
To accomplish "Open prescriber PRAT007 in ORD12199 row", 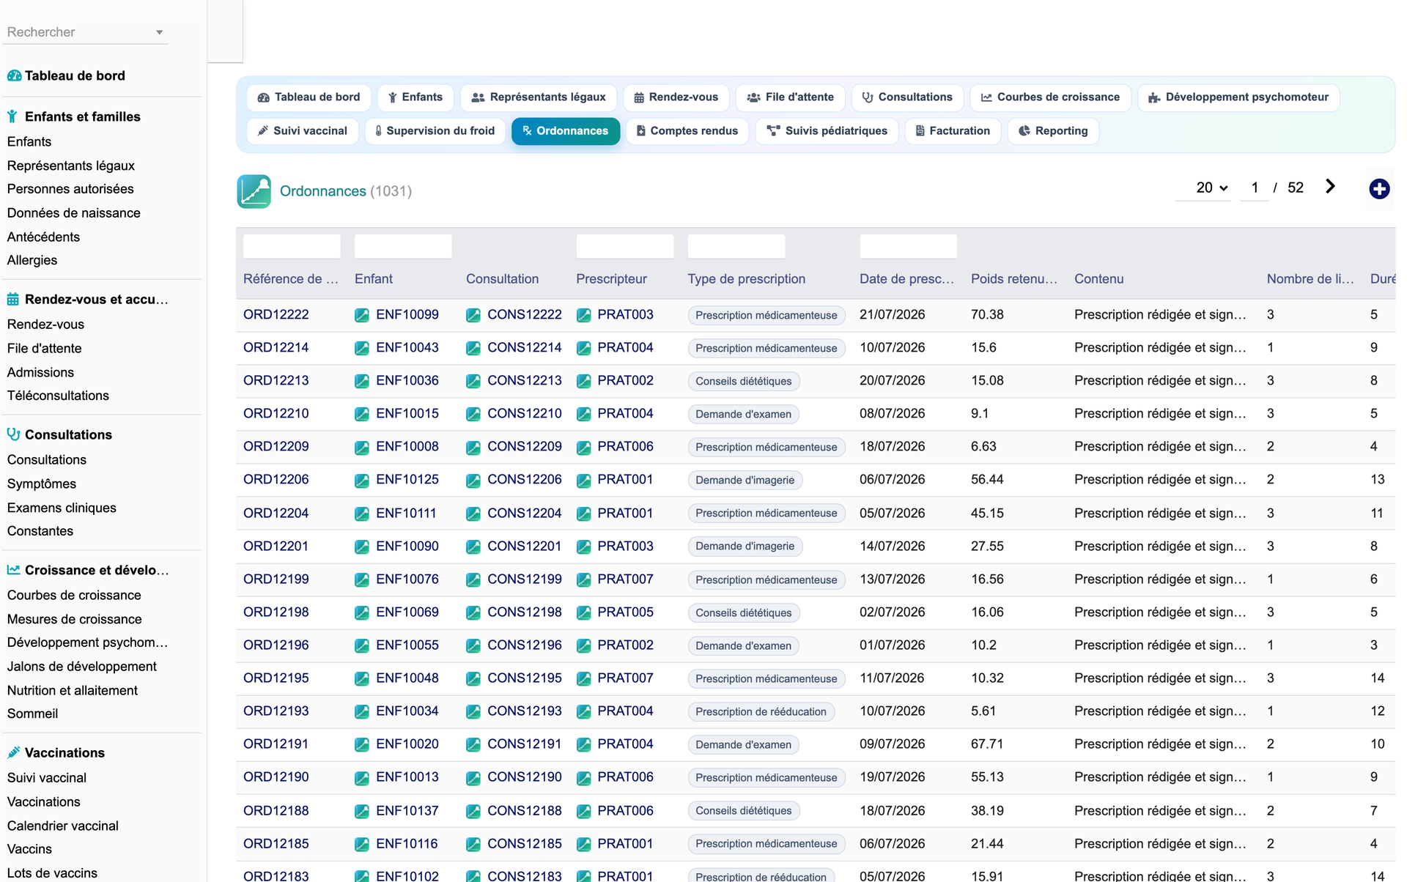I will 625,579.
